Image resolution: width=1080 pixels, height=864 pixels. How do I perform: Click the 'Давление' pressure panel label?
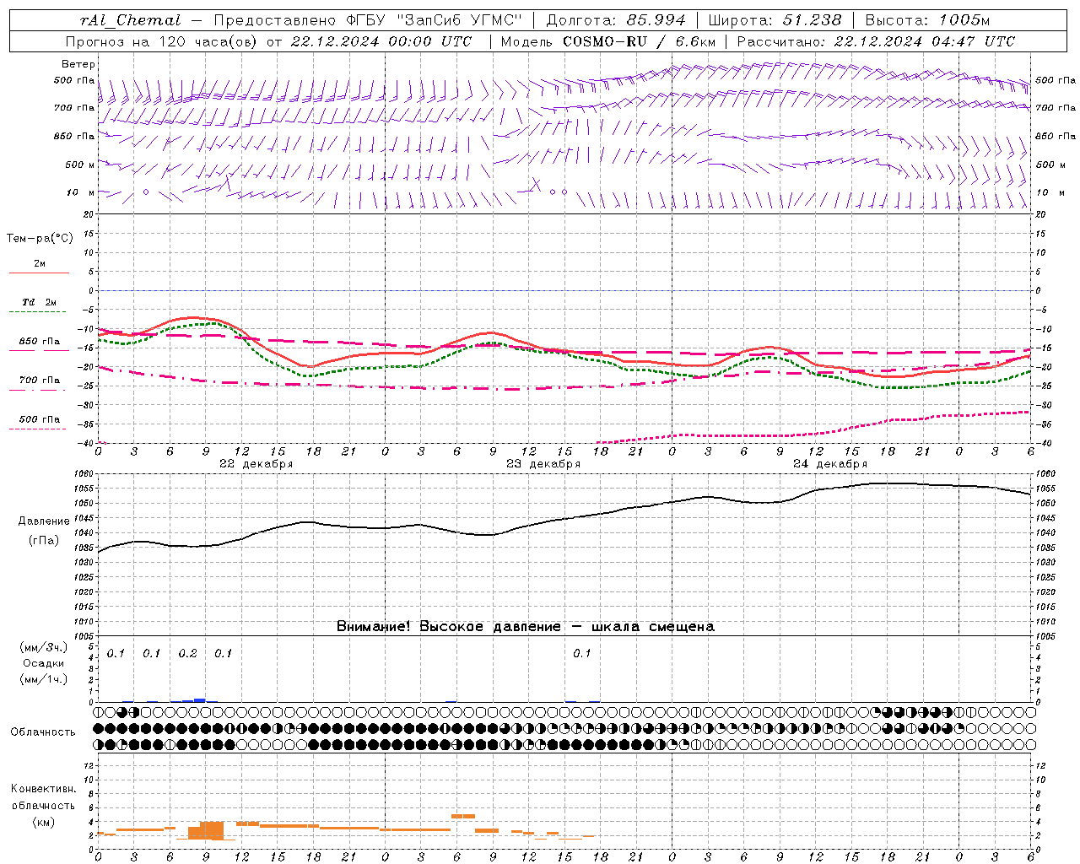point(44,521)
